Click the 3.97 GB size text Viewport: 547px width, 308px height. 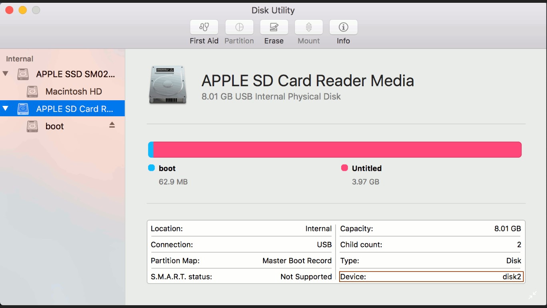[x=366, y=182]
